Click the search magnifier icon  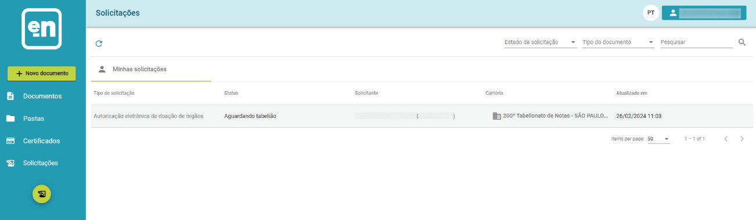tap(742, 42)
